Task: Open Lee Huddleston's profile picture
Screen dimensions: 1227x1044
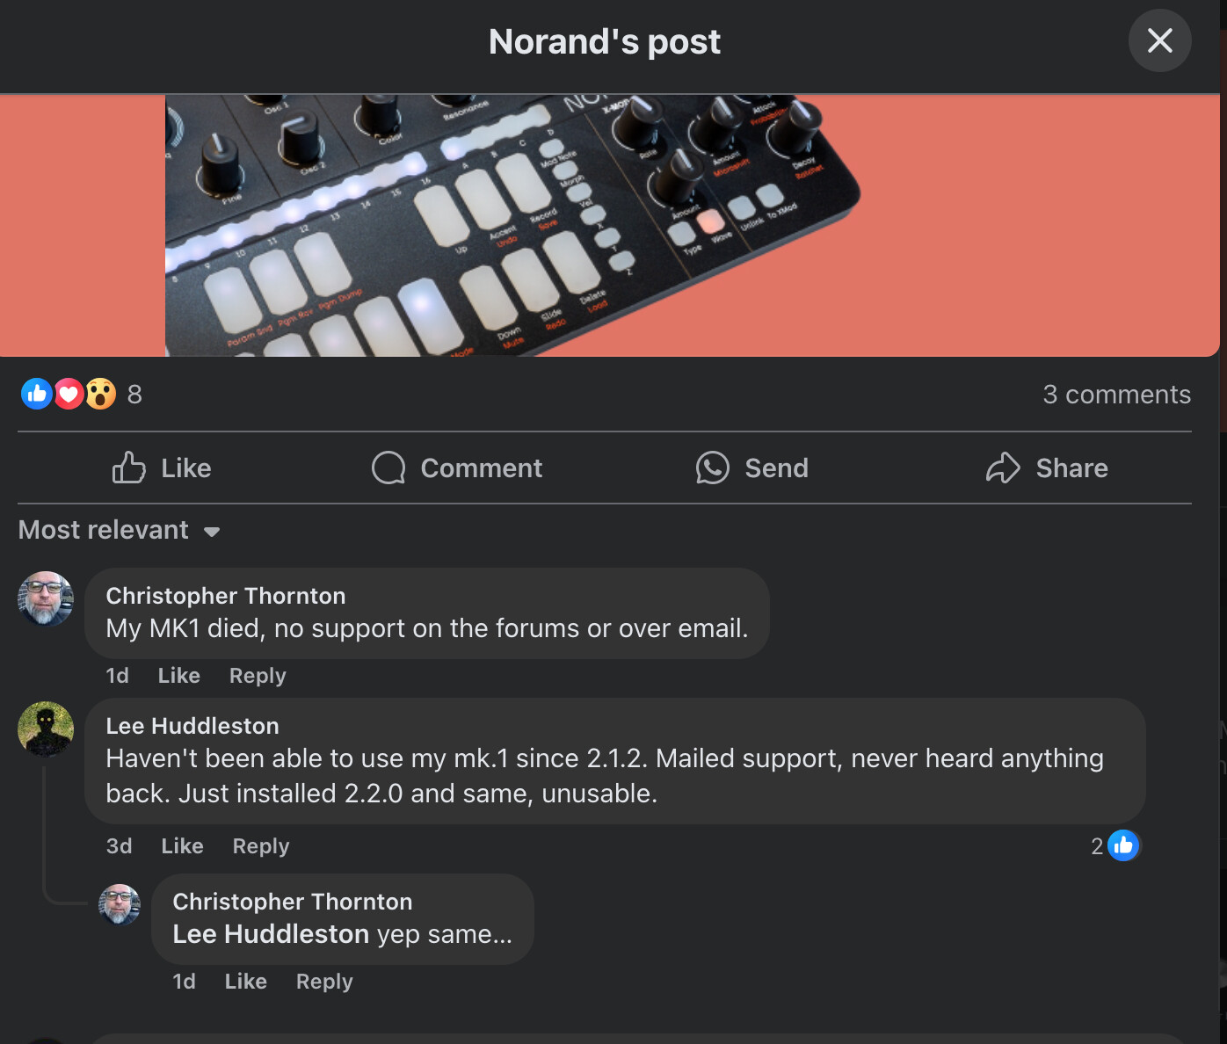Action: click(x=46, y=729)
